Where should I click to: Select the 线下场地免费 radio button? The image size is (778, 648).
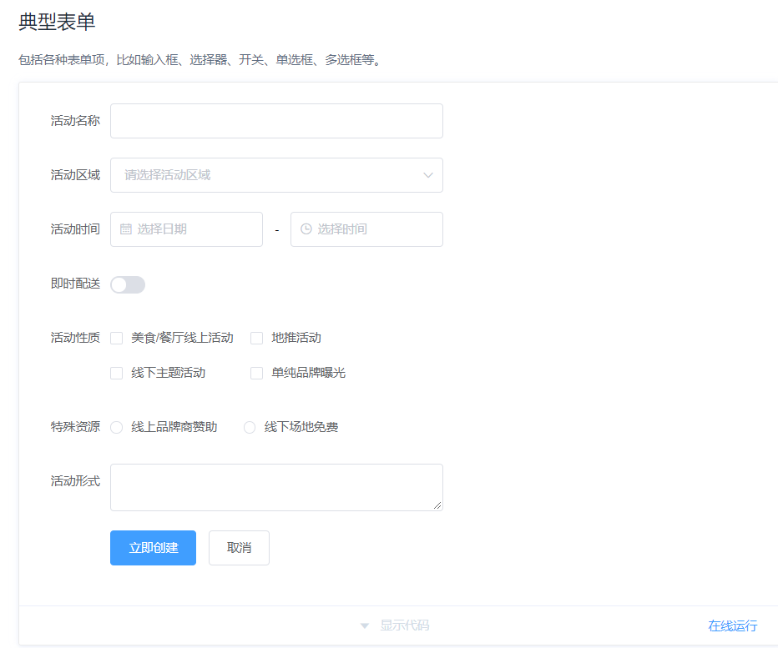tap(249, 427)
